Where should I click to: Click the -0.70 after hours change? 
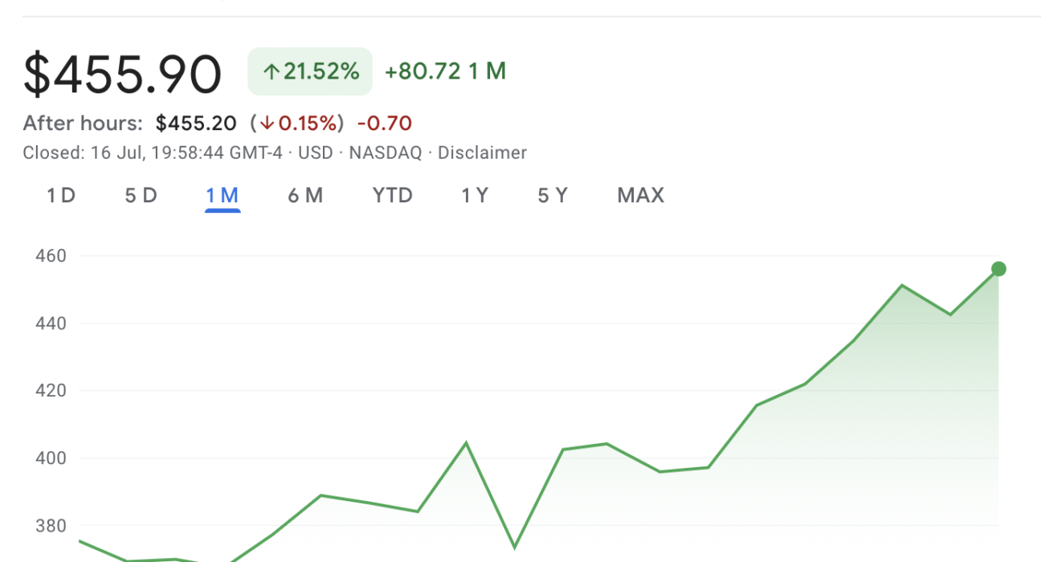tap(384, 123)
